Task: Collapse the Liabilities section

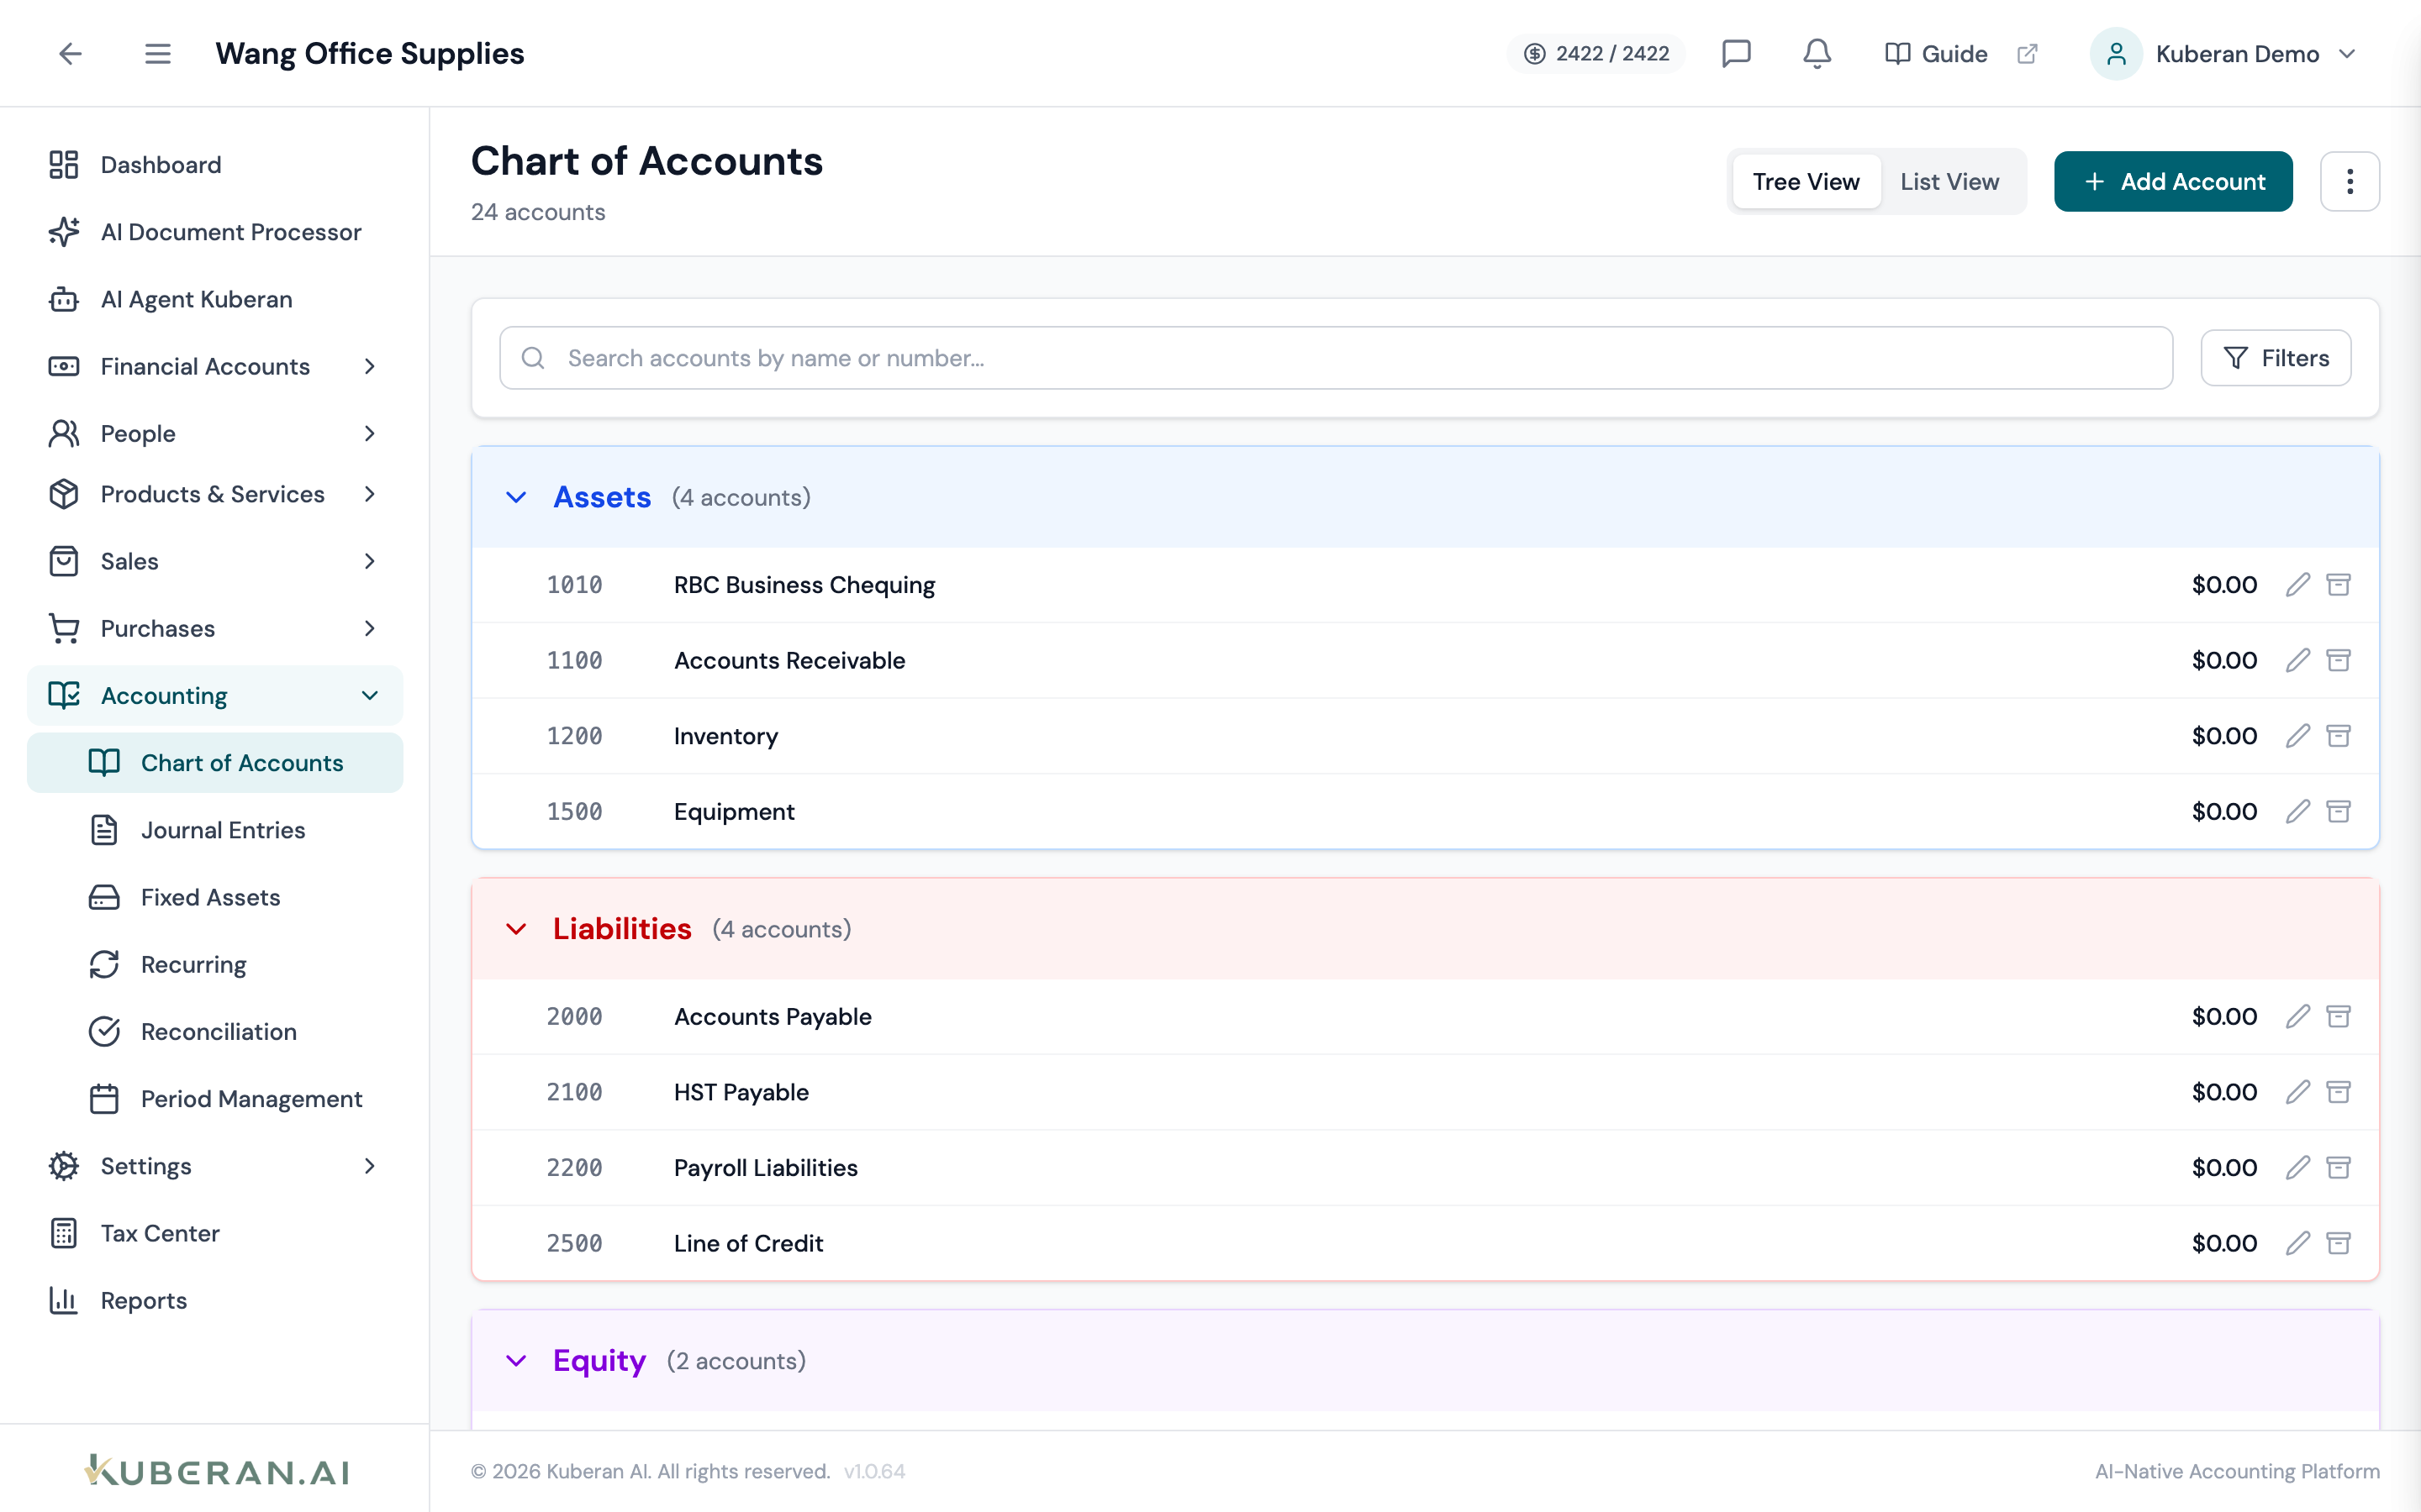Action: [x=516, y=929]
